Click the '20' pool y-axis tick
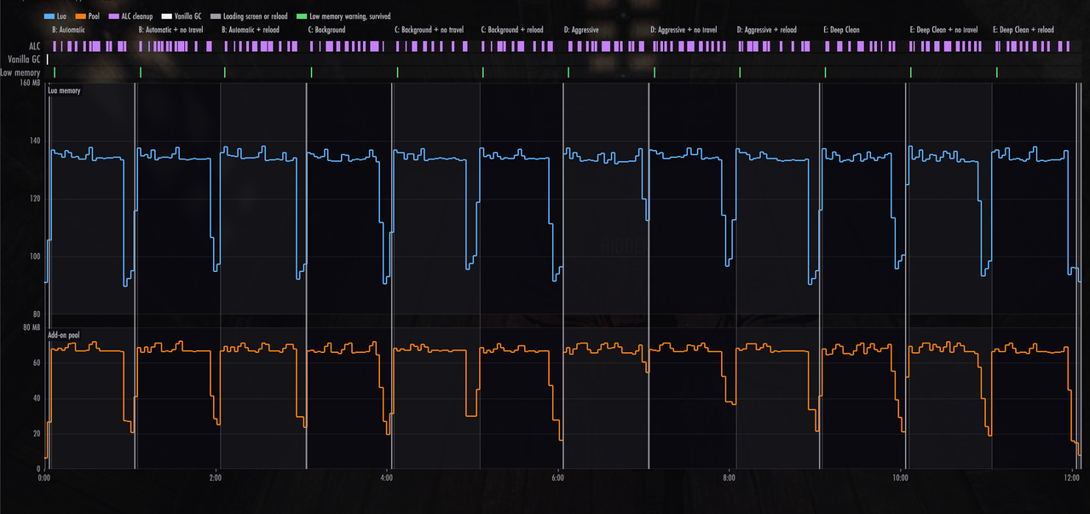 coord(37,434)
